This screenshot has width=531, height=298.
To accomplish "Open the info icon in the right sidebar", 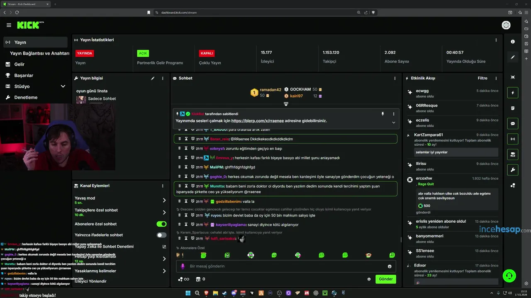I will 513,41.
